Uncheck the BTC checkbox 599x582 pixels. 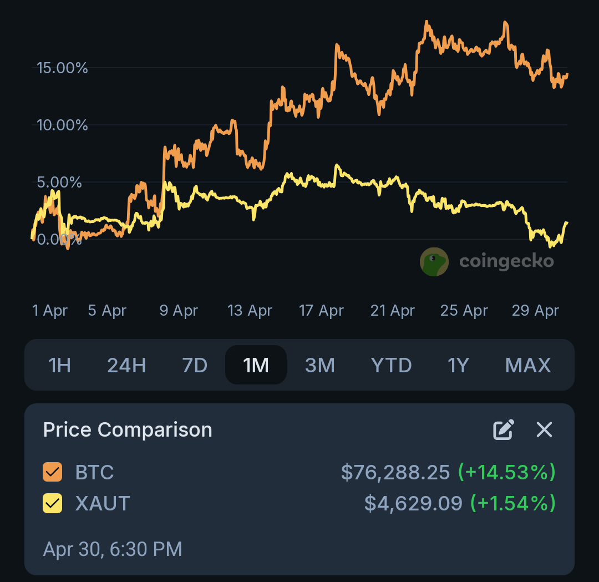coord(52,472)
